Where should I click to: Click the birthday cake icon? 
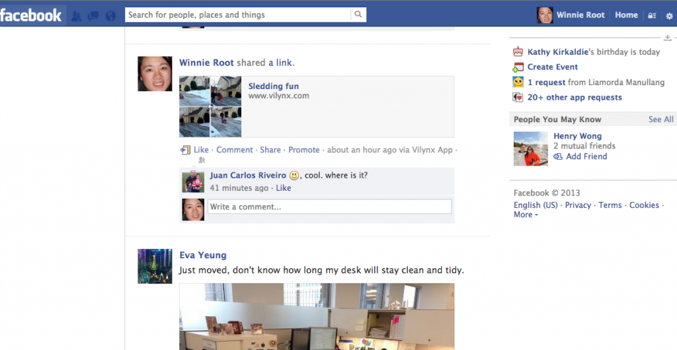pyautogui.click(x=518, y=52)
